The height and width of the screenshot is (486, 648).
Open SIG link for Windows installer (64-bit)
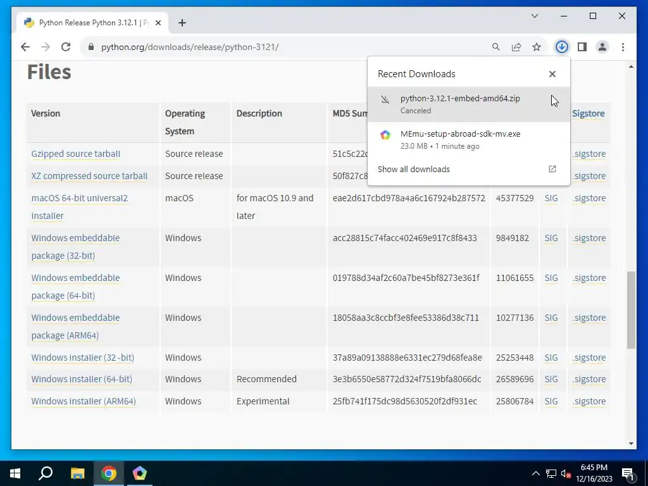point(551,379)
